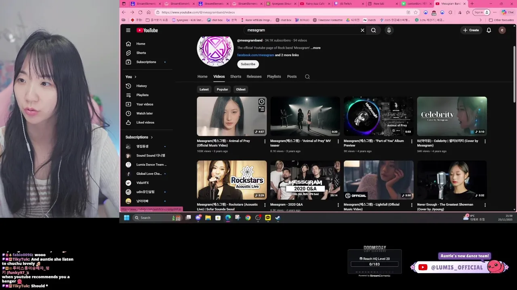Open the Celebrity cover video thumbnail
The height and width of the screenshot is (290, 517).
tap(452, 116)
